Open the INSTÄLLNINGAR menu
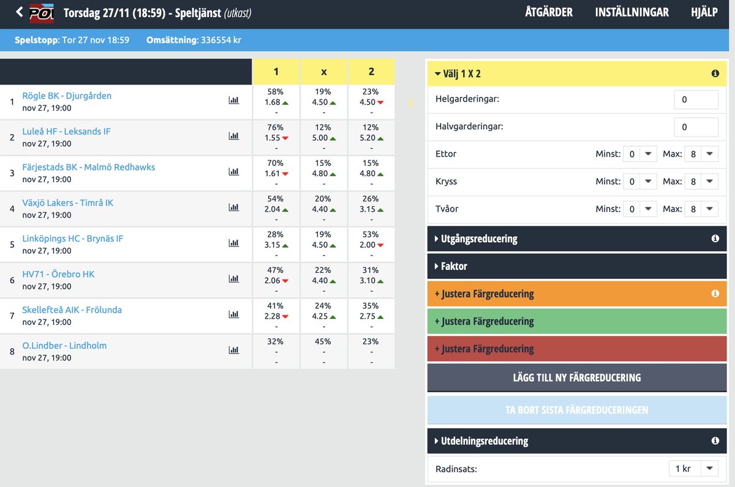Image resolution: width=735 pixels, height=487 pixels. pos(631,12)
